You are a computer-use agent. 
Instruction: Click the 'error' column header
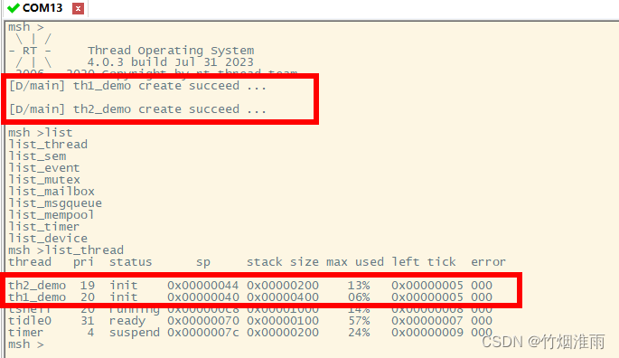488,262
